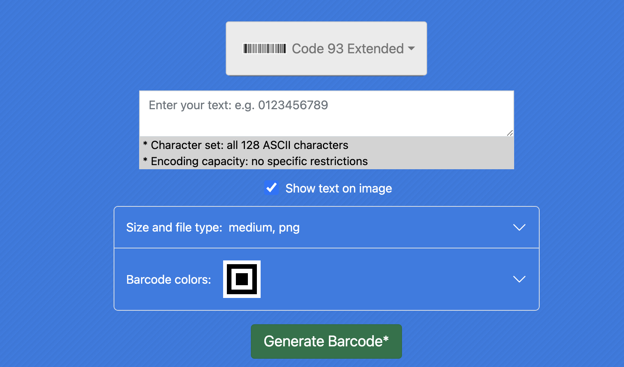Expand the Size and file type chevron
The width and height of the screenshot is (624, 367).
pos(519,227)
